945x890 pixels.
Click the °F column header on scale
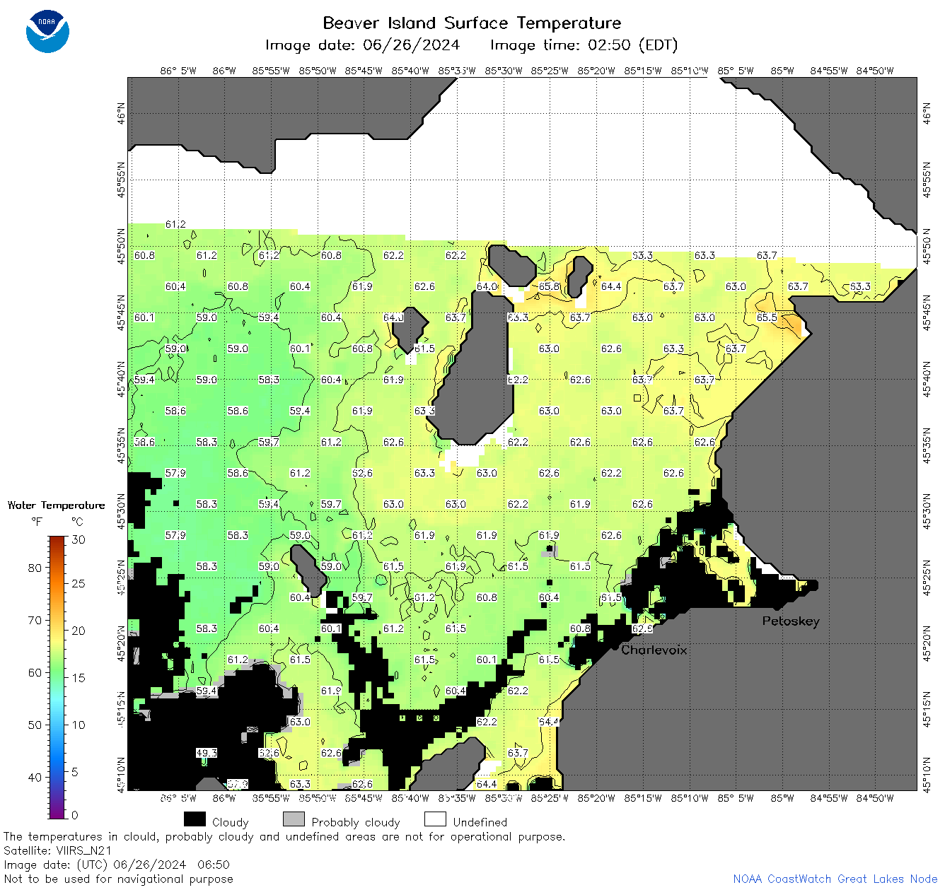[37, 522]
